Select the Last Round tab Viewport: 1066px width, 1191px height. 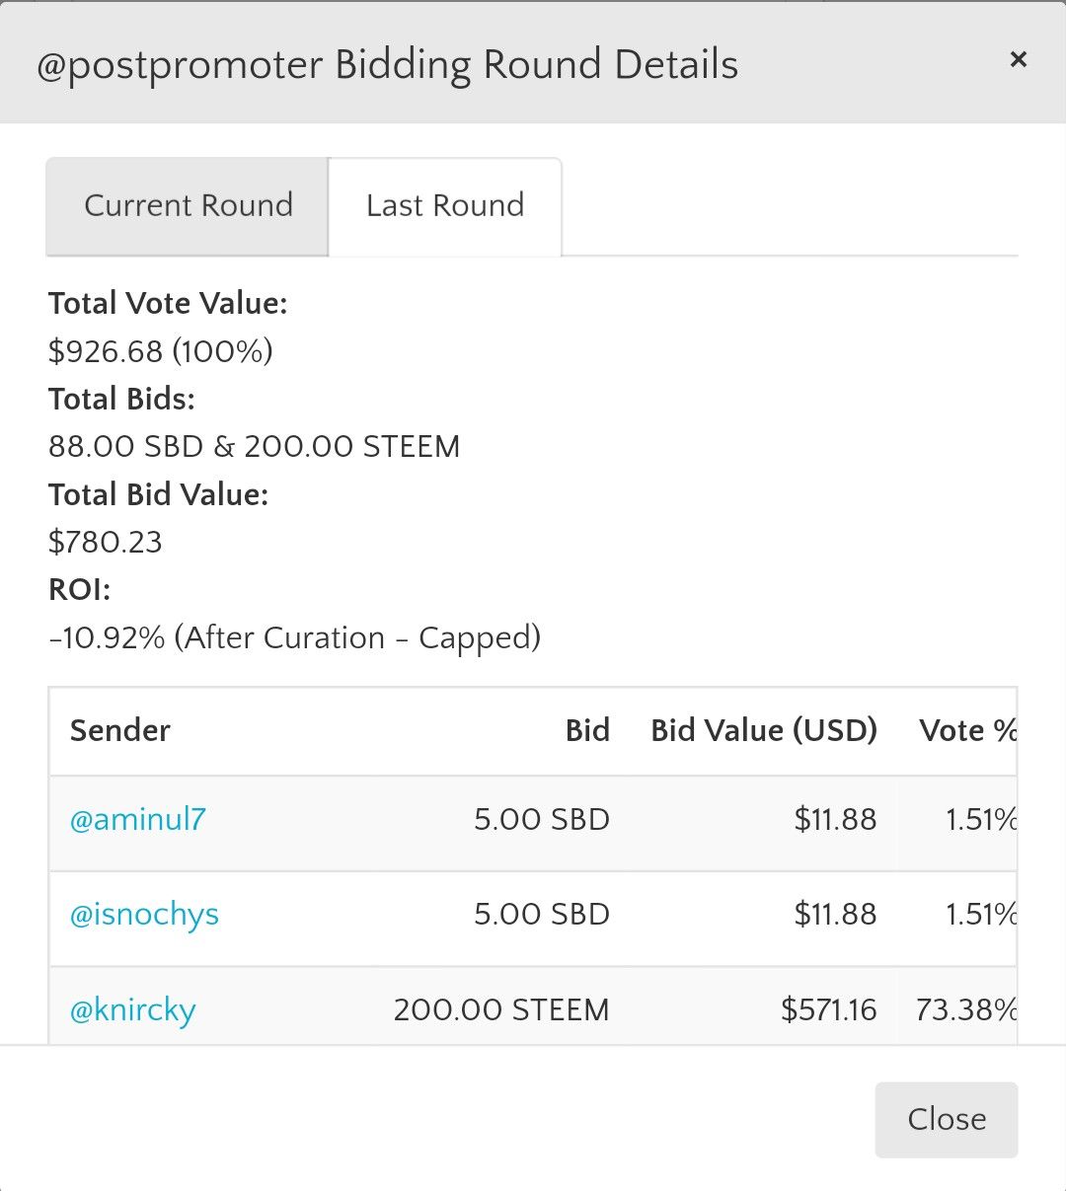point(445,206)
